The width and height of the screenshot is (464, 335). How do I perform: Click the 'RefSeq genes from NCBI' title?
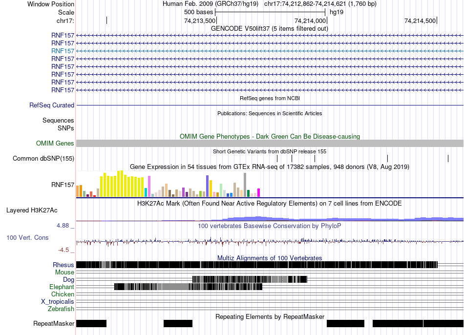pyautogui.click(x=270, y=98)
